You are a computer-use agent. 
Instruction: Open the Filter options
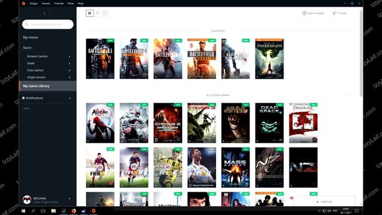coord(340,13)
